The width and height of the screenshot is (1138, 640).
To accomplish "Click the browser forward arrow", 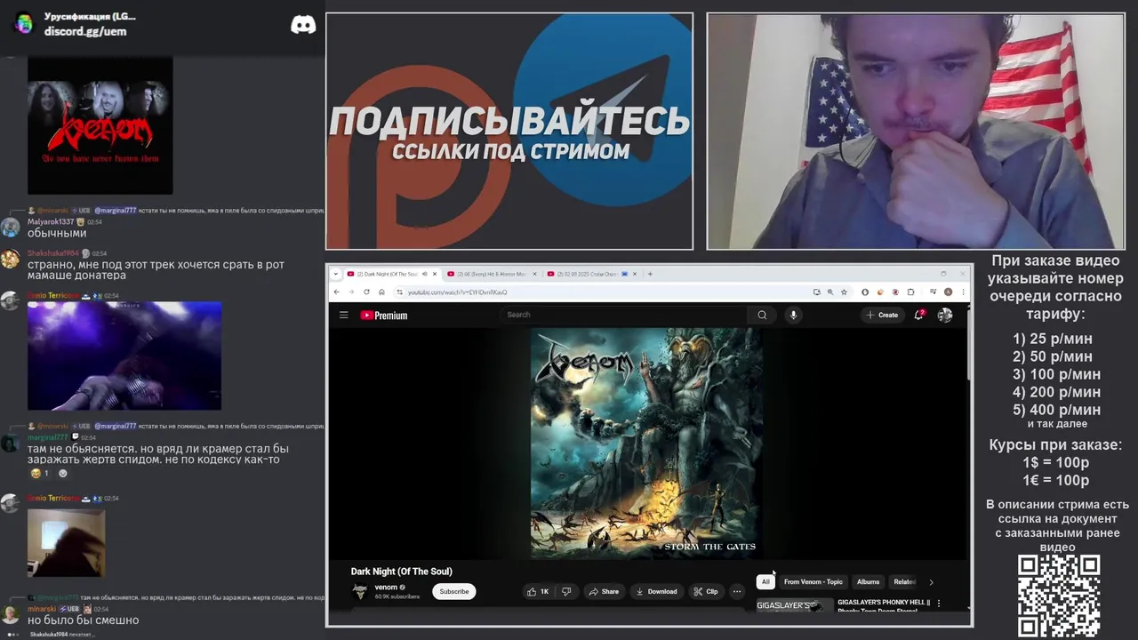I will coord(351,292).
